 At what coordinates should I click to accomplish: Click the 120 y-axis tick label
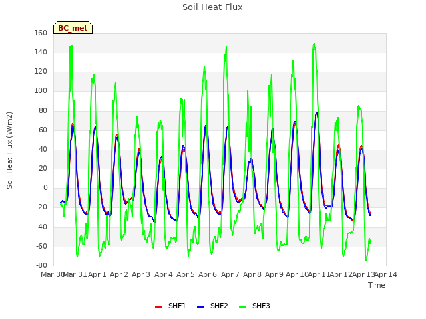[41, 72]
